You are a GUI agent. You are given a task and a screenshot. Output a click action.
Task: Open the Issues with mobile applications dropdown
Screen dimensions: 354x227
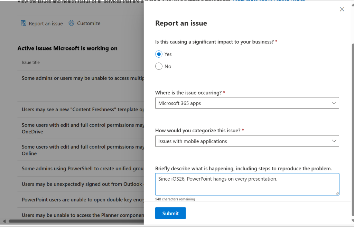[x=247, y=141]
